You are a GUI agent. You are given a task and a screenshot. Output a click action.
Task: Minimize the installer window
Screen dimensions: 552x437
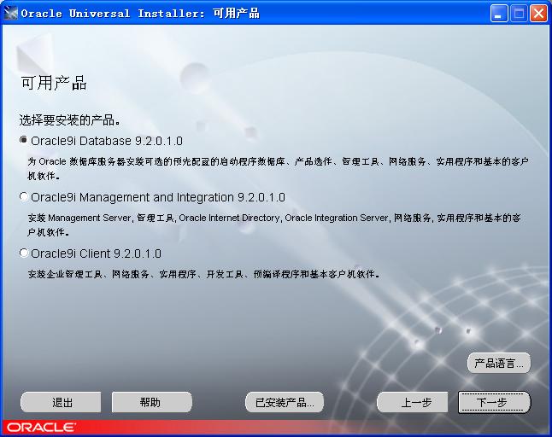[x=499, y=14]
